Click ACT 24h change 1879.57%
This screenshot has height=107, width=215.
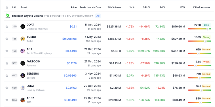point(144,51)
